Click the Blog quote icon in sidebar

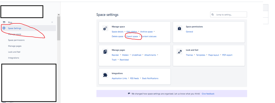coord(4,22)
